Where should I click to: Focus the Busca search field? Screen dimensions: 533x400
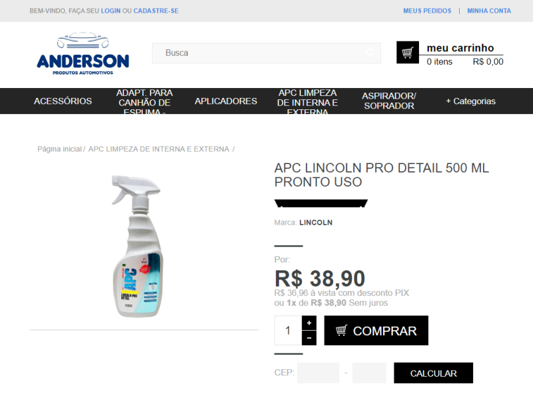[266, 53]
